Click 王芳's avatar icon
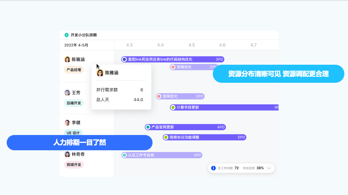The image size is (348, 195). tap(67, 93)
